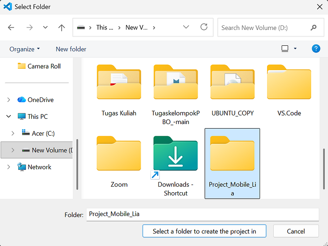Go back with the left arrow

pos(11,28)
